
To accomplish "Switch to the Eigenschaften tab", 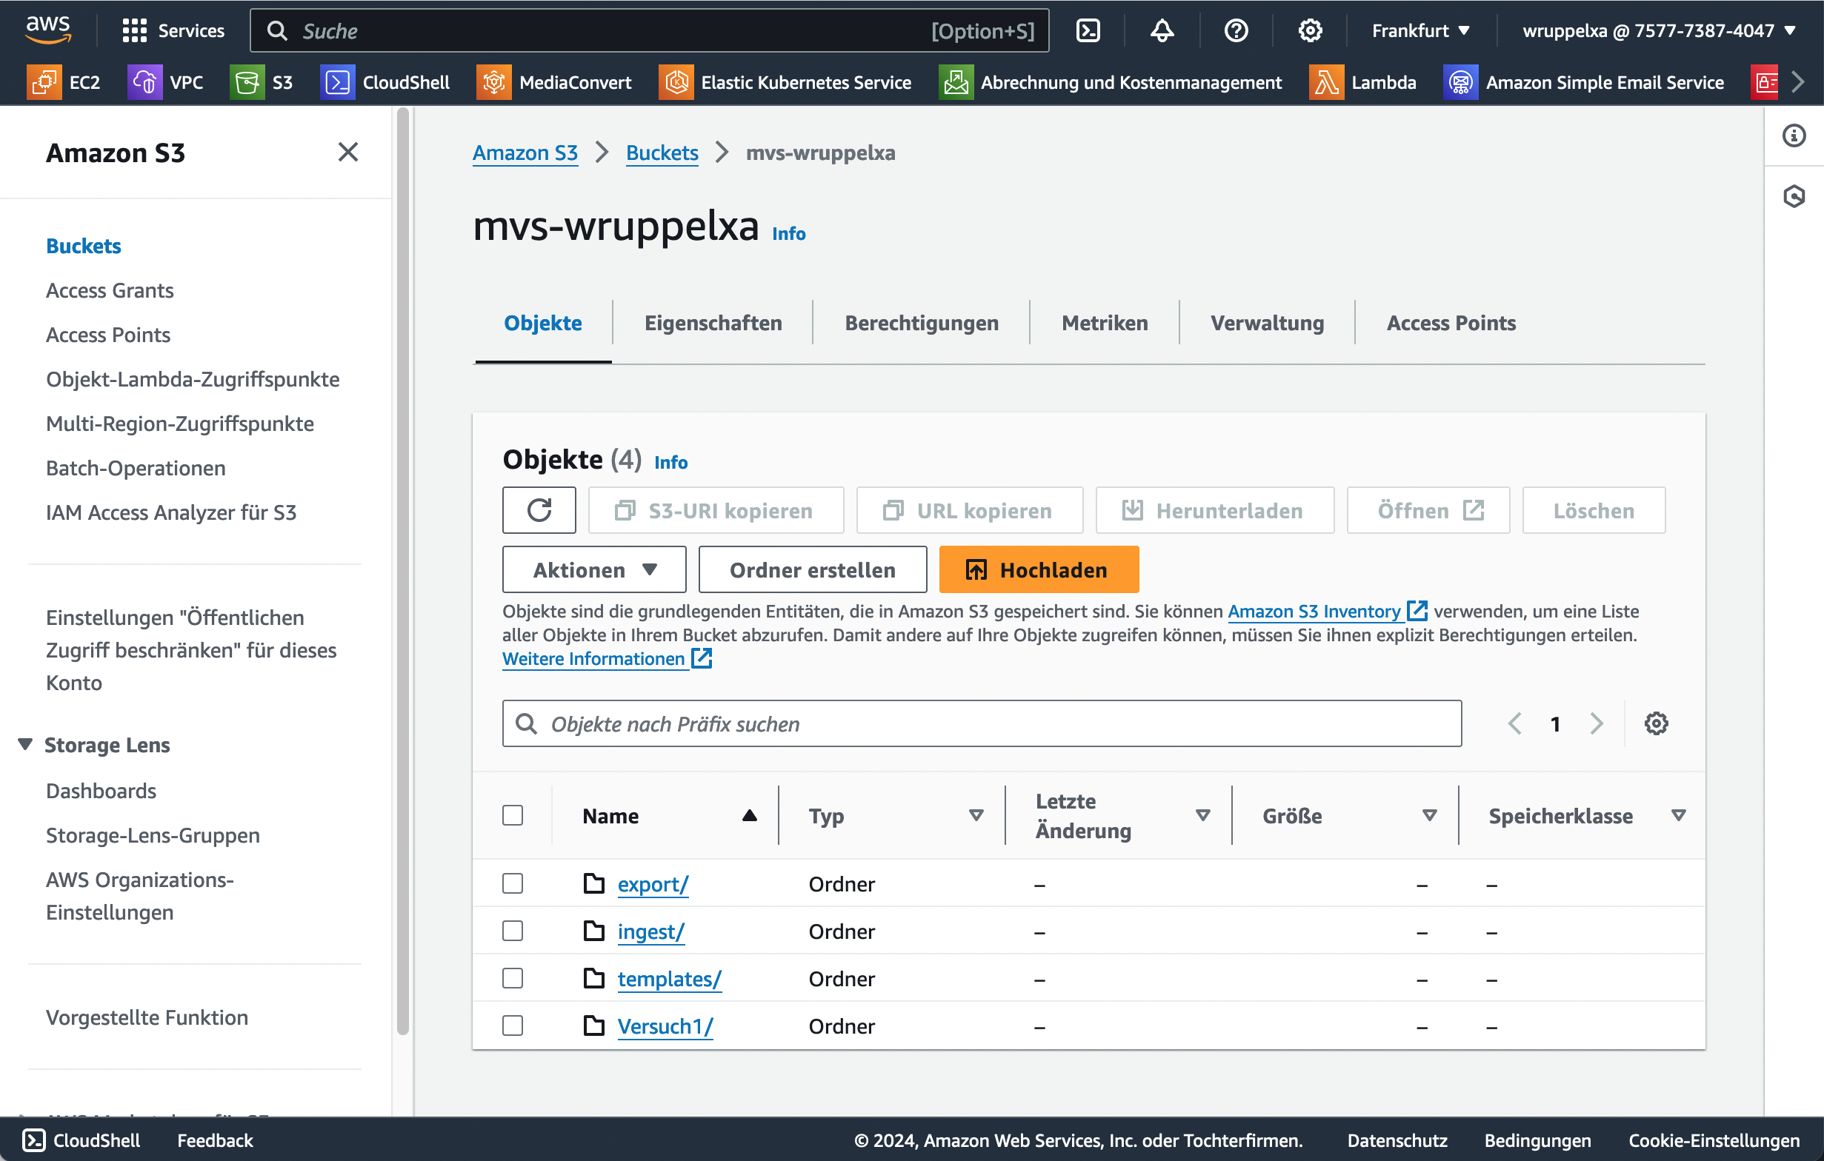I will pyautogui.click(x=713, y=322).
